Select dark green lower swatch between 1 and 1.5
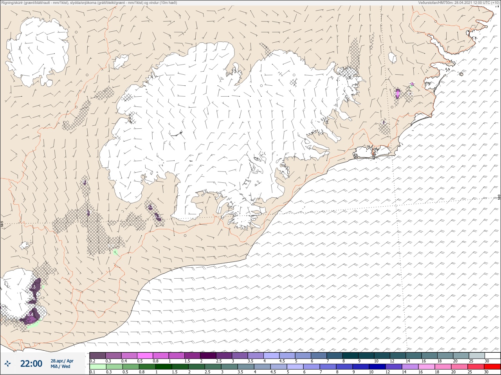 coord(164,367)
